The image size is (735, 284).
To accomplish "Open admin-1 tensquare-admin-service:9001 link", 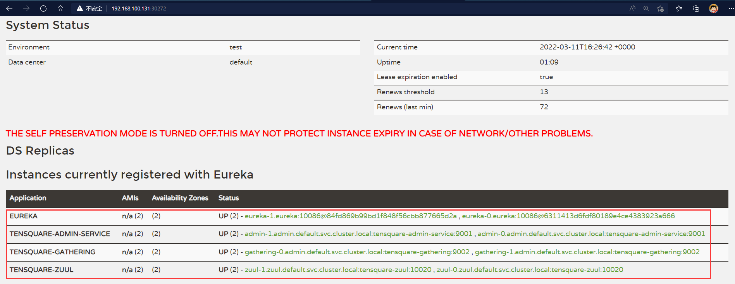I will [x=358, y=234].
